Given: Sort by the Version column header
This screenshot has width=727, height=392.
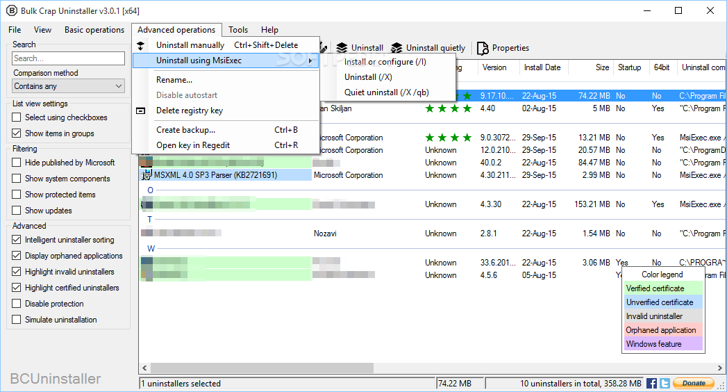Looking at the screenshot, I should click(498, 67).
